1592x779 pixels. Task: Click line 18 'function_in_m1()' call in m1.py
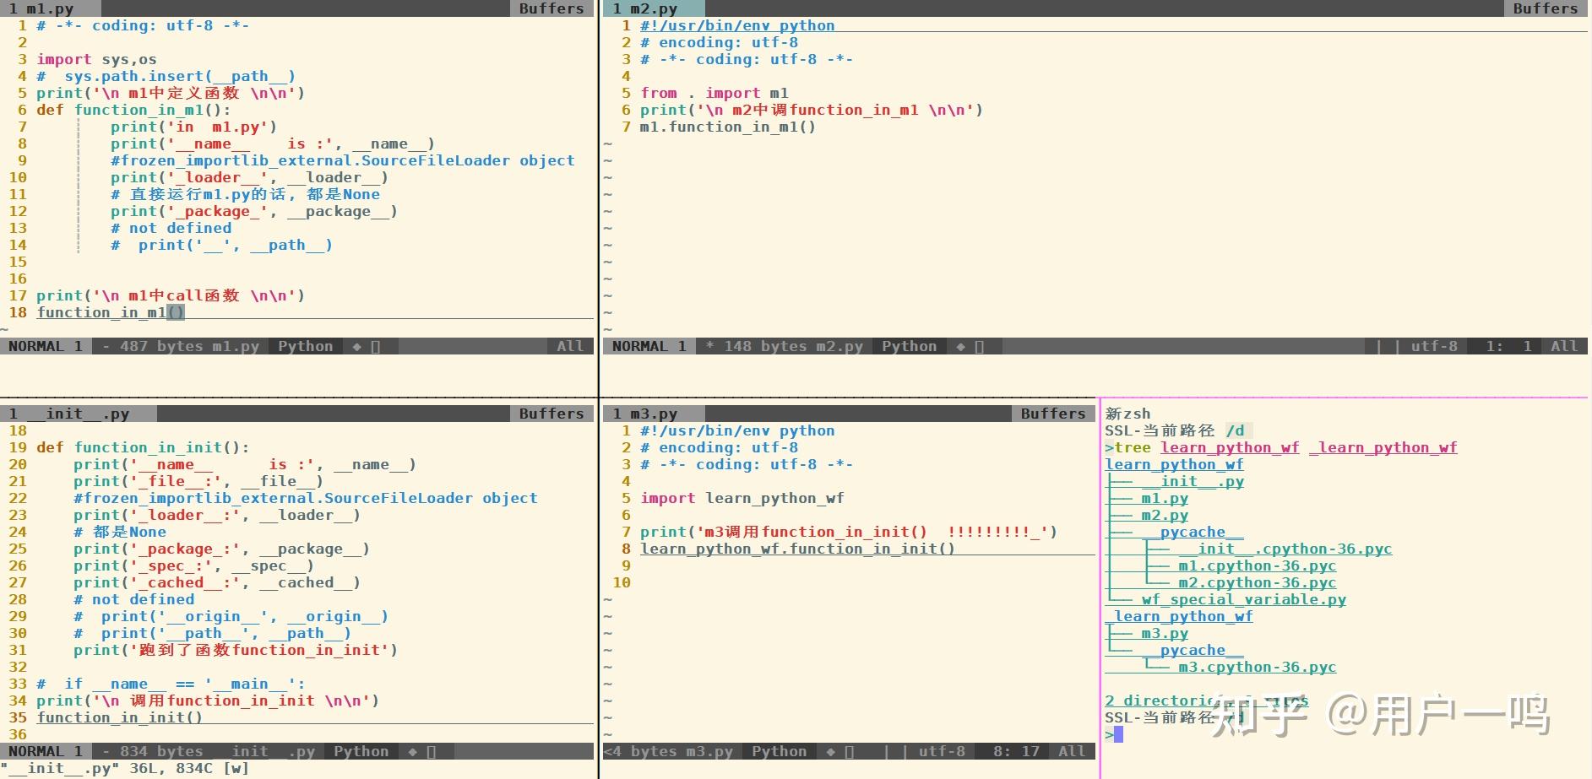111,312
